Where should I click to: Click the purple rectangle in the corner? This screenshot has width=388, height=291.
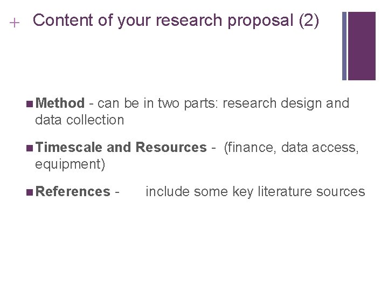(x=362, y=46)
